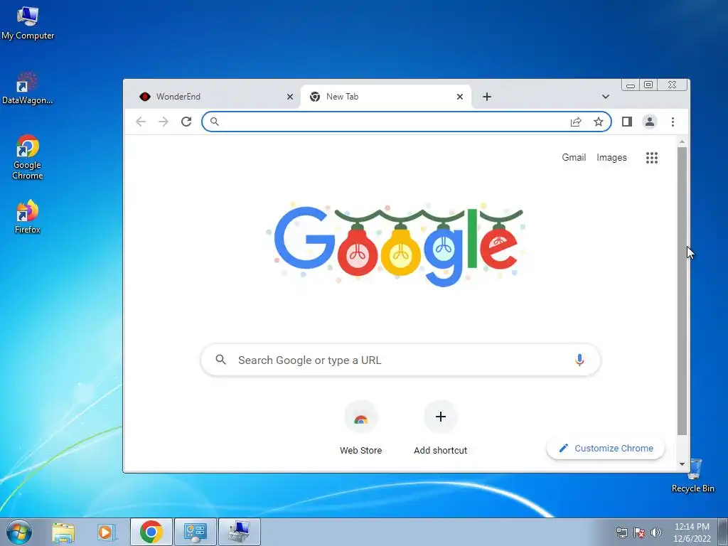
Task: Open Chrome side panel
Action: click(627, 122)
